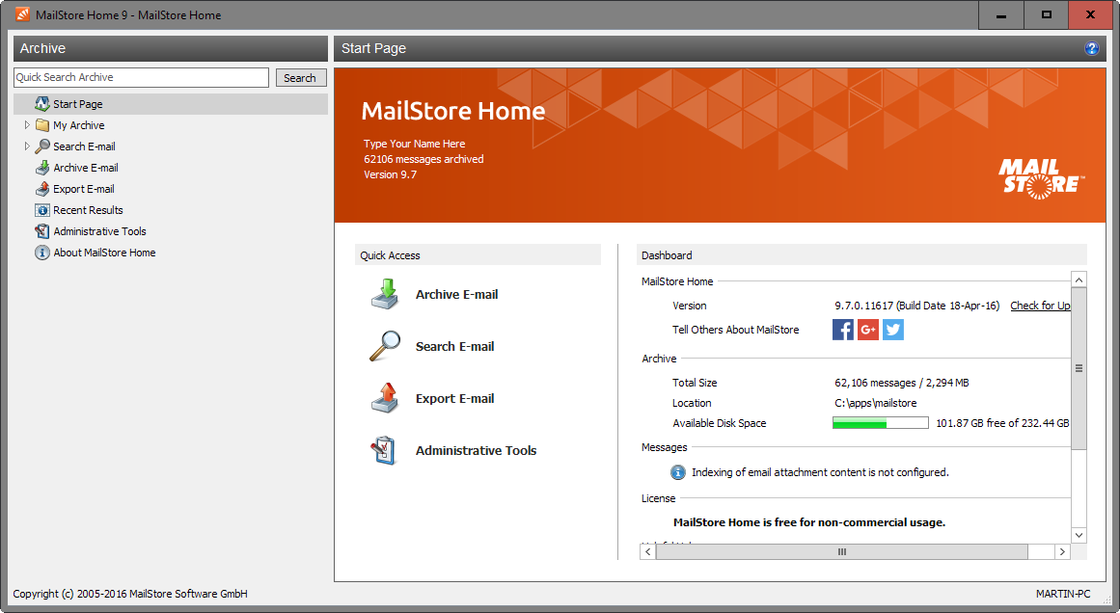The width and height of the screenshot is (1120, 613).
Task: Click the 101.87 GB free disk text
Action: click(1002, 423)
